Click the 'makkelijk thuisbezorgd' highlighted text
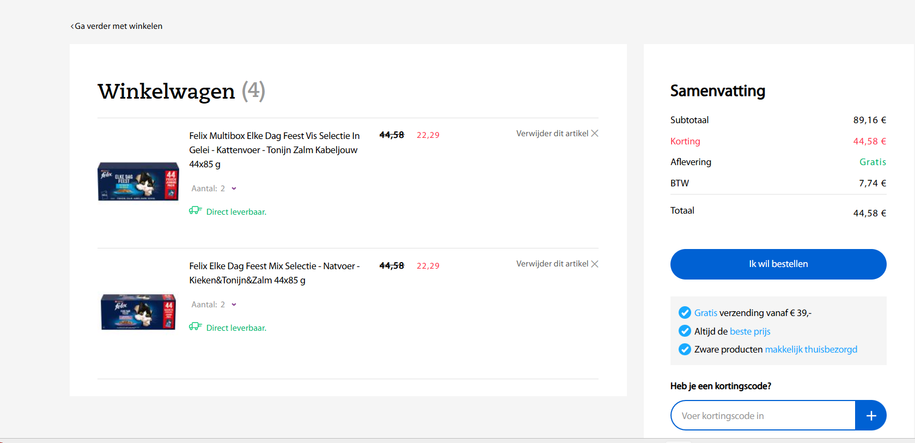The height and width of the screenshot is (443, 915). click(x=811, y=349)
